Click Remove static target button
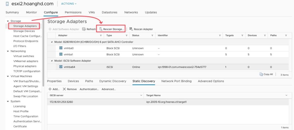Screen dimensions: 294x130 70,89
